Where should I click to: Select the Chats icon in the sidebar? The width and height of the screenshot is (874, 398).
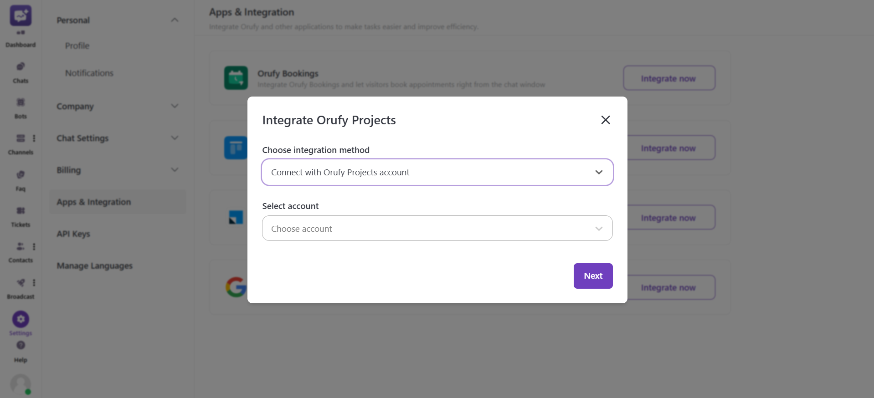pos(20,66)
